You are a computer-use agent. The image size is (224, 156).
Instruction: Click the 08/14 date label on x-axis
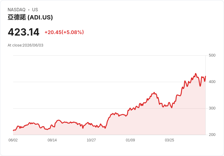[52, 140]
